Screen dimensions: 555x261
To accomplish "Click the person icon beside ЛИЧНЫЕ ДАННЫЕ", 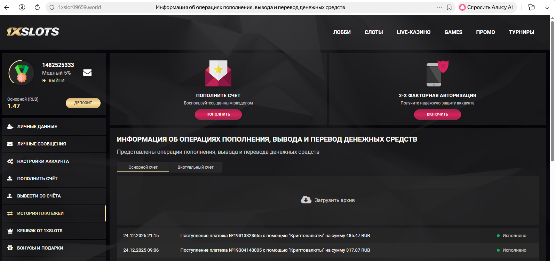I will pyautogui.click(x=10, y=127).
